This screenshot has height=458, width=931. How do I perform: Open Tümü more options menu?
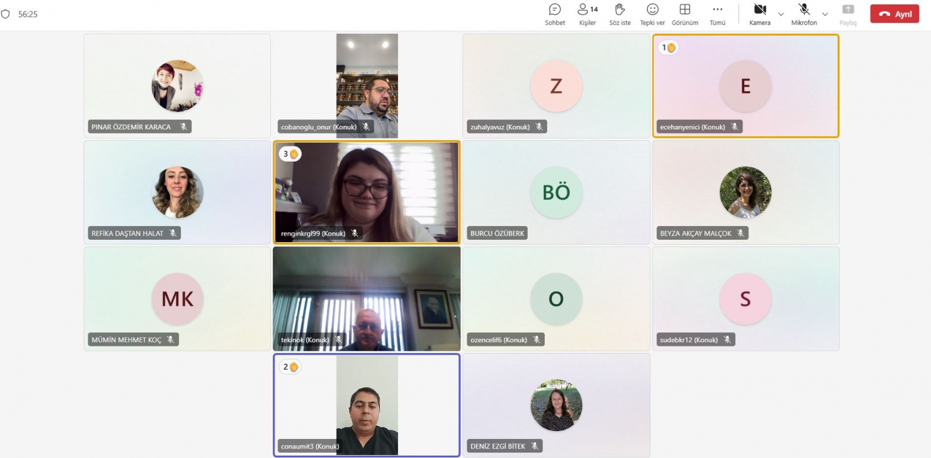(x=717, y=10)
